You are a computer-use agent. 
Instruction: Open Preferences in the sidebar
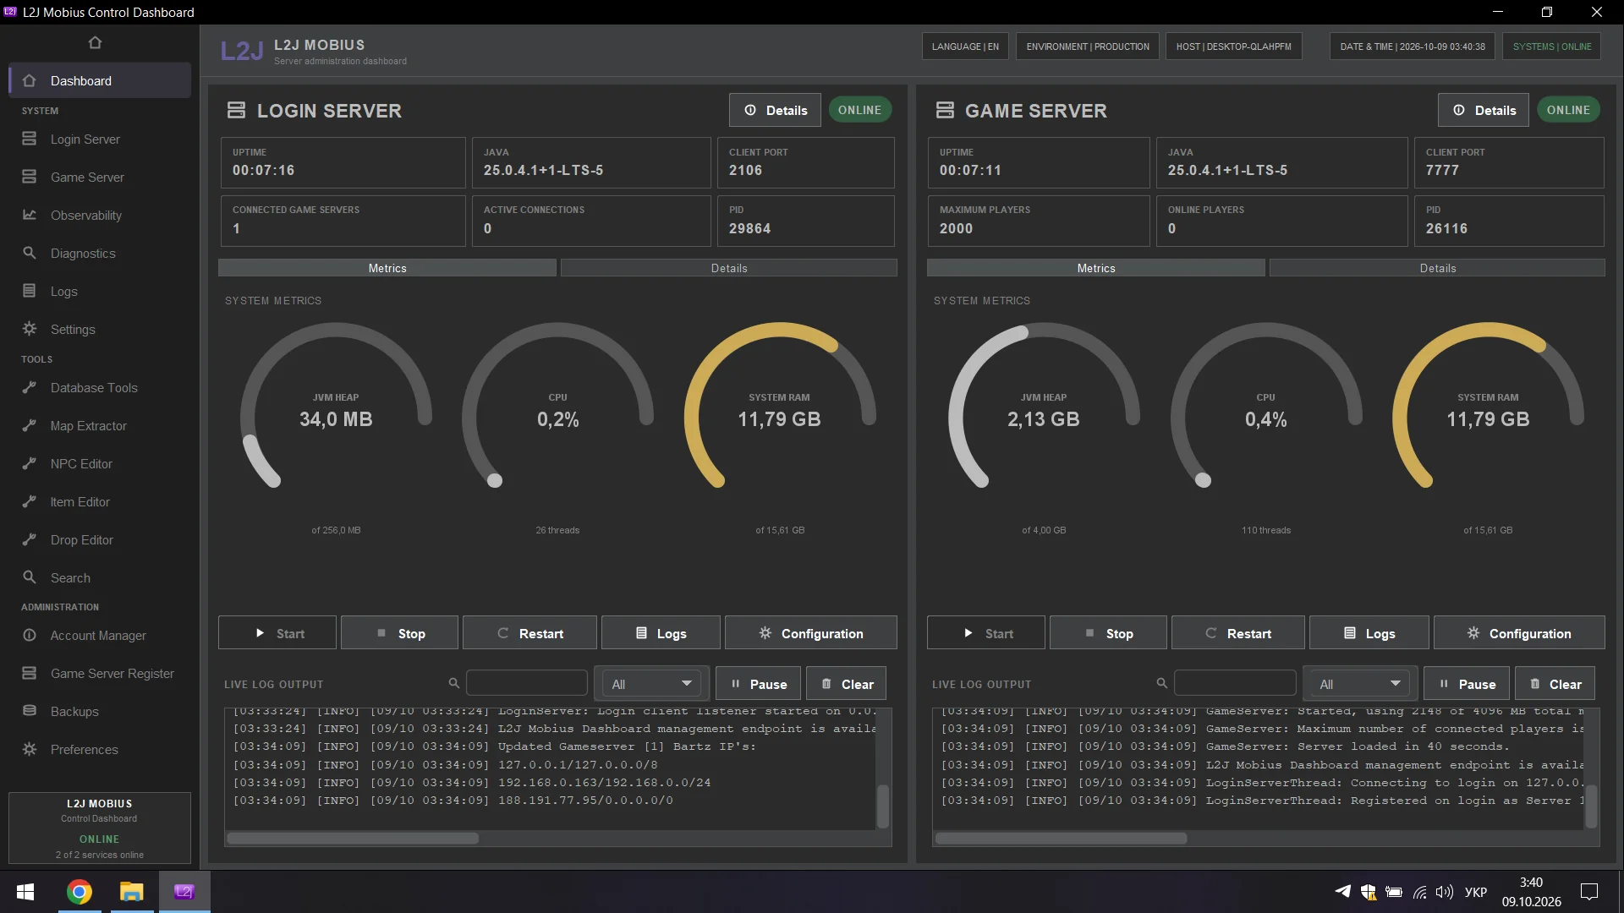click(x=100, y=750)
